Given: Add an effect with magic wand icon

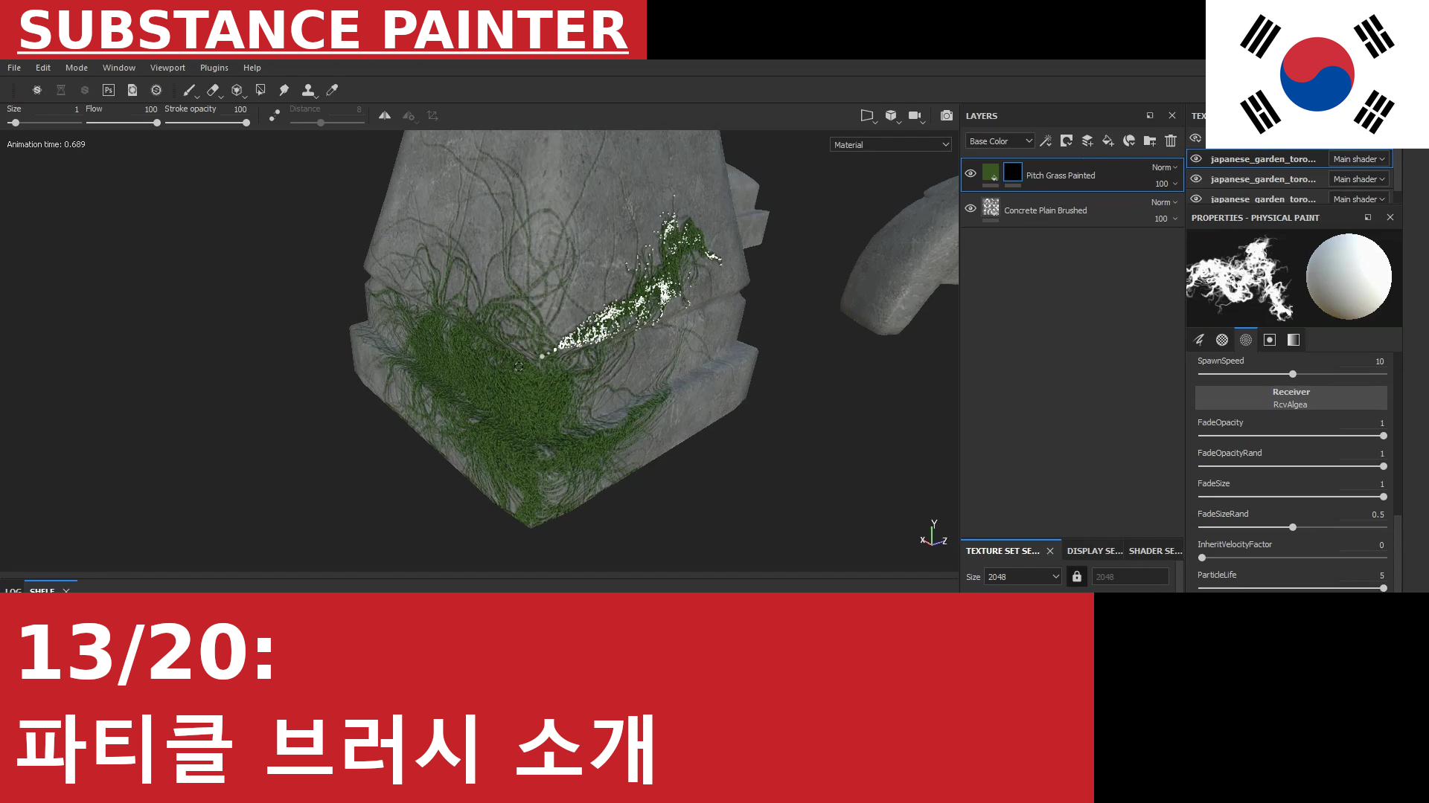Looking at the screenshot, I should (x=1046, y=141).
